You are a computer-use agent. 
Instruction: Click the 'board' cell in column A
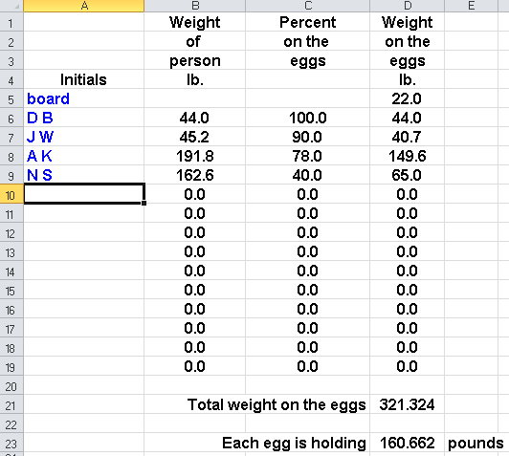click(x=84, y=98)
